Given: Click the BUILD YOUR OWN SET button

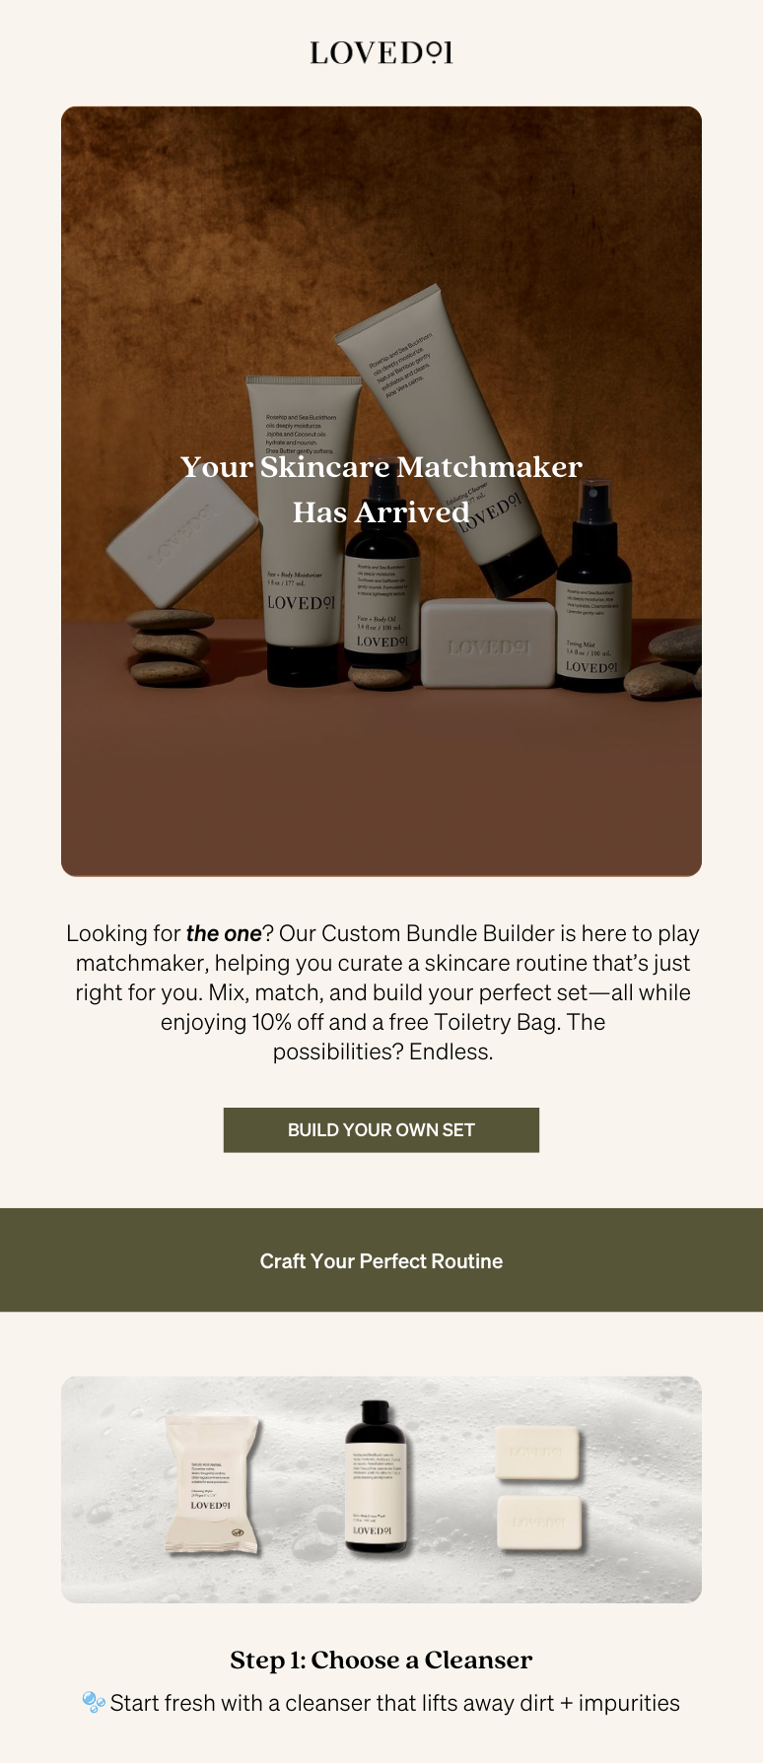Looking at the screenshot, I should 381,1129.
